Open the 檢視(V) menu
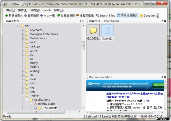This screenshot has width=171, height=121. (x=35, y=10)
